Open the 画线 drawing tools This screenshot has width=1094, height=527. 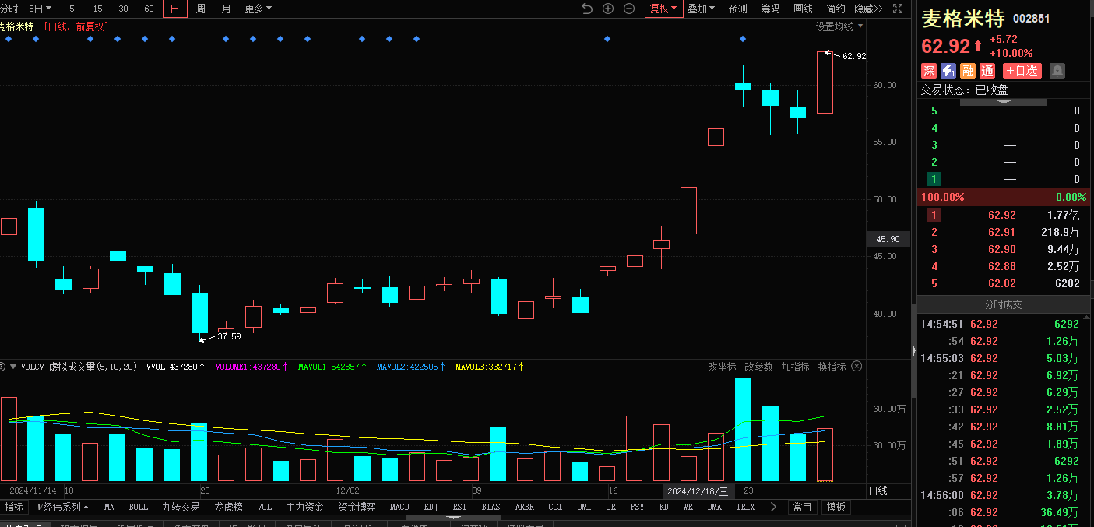pyautogui.click(x=803, y=9)
